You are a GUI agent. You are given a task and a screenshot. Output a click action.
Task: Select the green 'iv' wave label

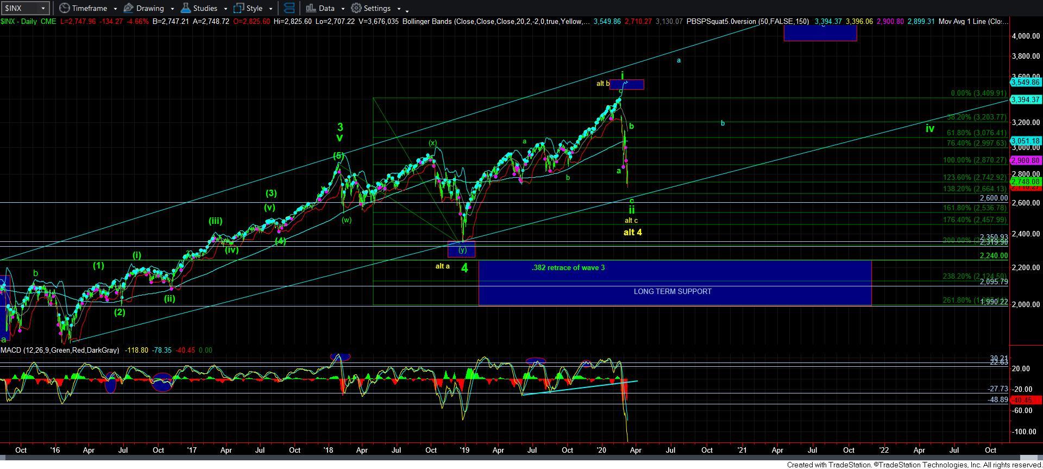pos(930,129)
